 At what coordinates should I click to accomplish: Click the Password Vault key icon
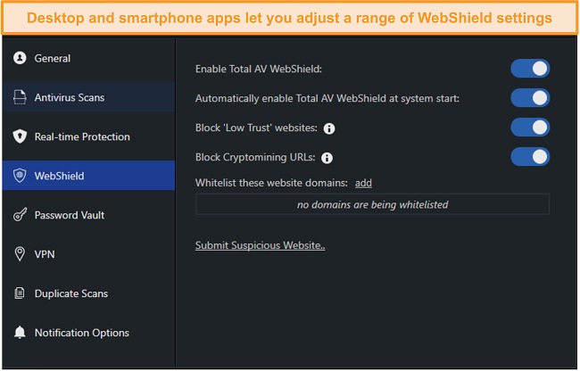20,215
